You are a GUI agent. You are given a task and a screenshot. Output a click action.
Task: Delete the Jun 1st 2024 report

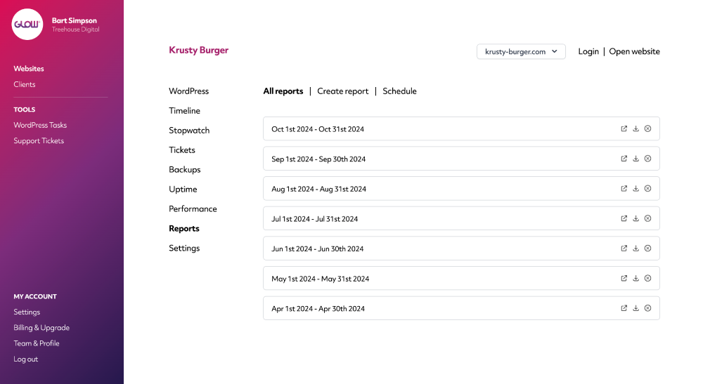coord(648,249)
